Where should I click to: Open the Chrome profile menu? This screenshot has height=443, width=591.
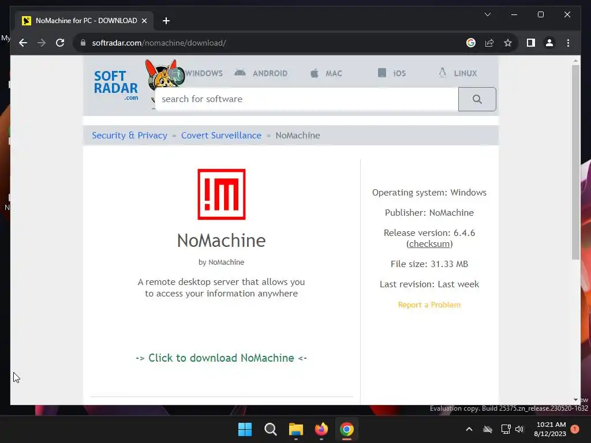point(549,43)
